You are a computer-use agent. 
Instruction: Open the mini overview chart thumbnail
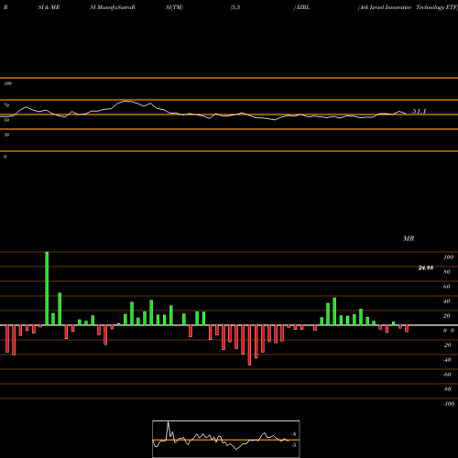pos(226,439)
